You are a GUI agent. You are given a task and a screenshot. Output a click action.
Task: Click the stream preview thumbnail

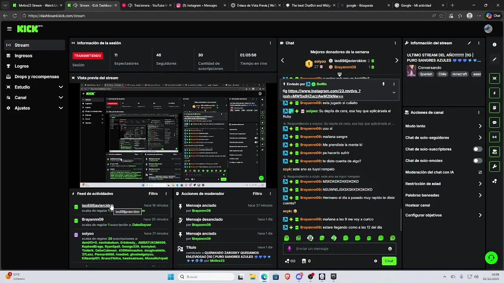[x=173, y=136]
